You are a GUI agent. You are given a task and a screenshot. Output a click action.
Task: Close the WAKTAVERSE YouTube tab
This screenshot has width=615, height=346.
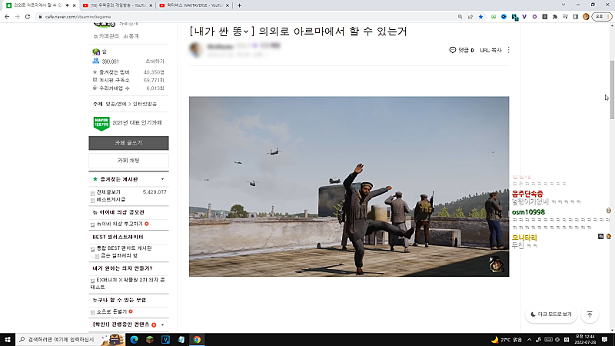coord(227,5)
